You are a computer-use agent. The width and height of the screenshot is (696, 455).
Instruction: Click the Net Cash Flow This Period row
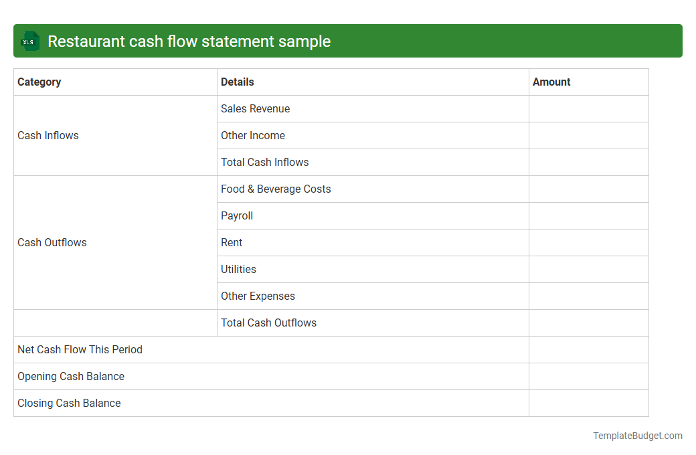80,349
